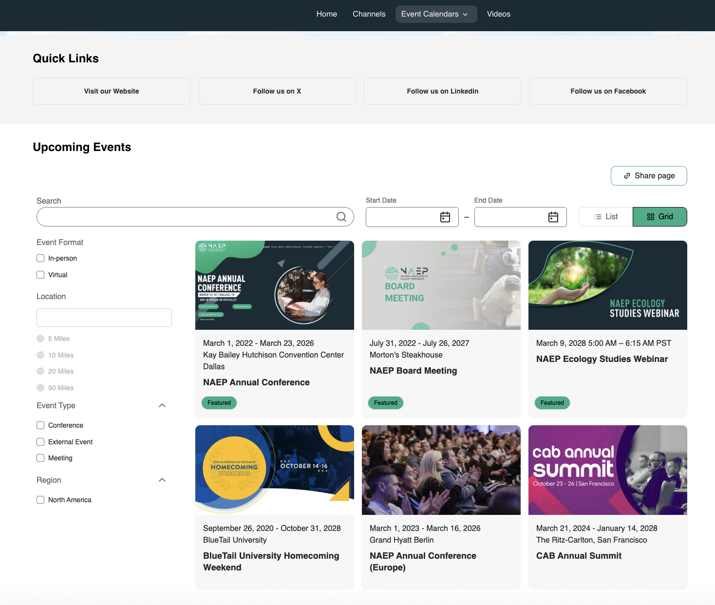The width and height of the screenshot is (715, 605).
Task: Click the Location text field
Action: 104,318
